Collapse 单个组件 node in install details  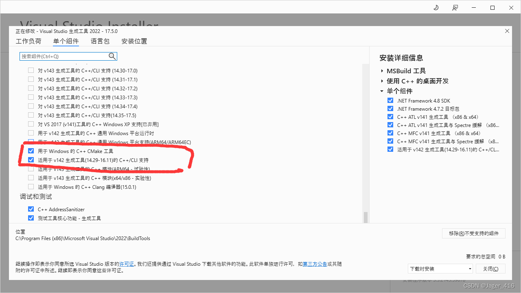point(382,91)
